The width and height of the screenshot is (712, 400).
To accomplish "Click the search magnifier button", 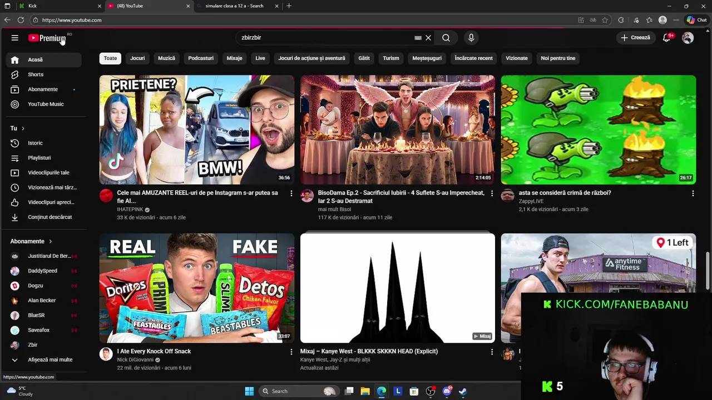I will click(446, 38).
